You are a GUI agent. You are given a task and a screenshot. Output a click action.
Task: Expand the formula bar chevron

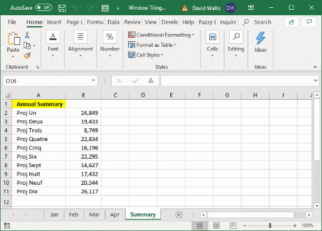tap(316, 81)
